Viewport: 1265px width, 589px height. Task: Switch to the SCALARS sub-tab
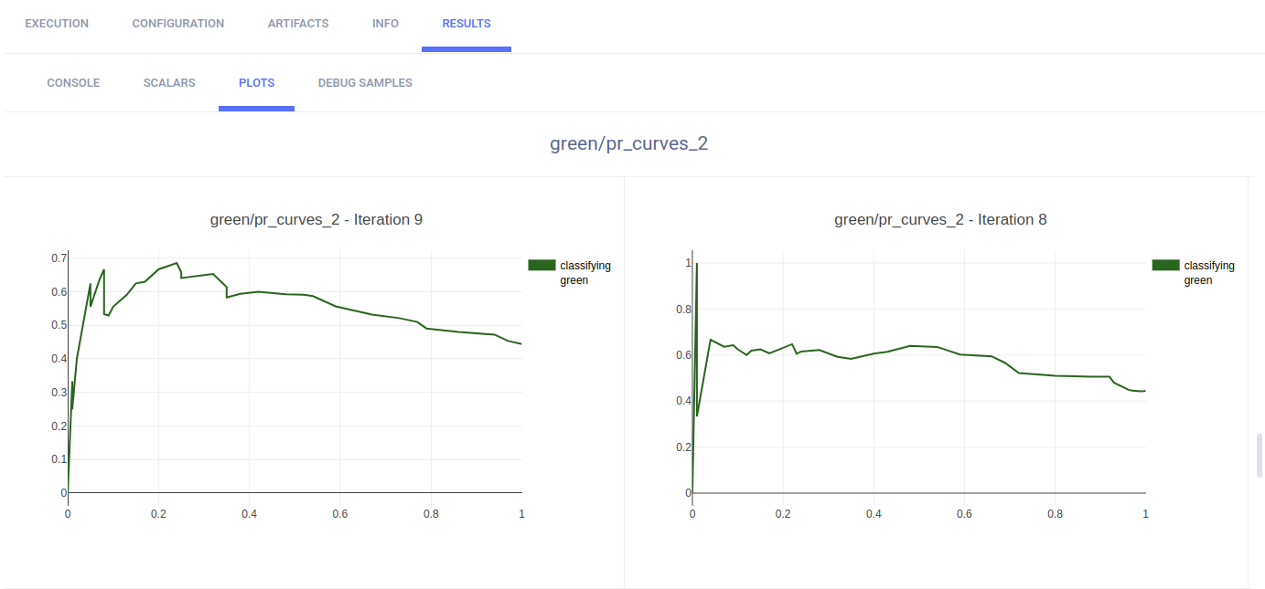[169, 83]
